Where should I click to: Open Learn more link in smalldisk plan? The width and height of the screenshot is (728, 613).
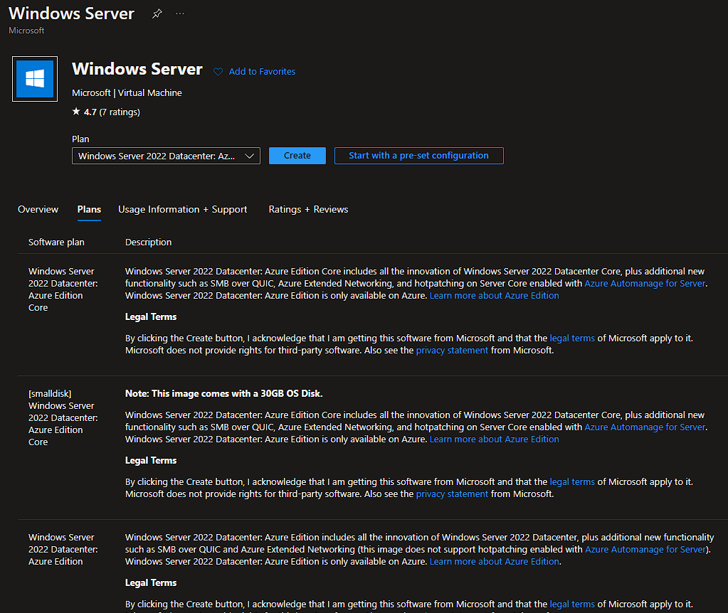click(x=494, y=439)
